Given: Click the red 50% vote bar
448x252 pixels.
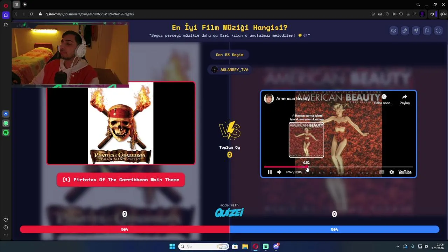Looking at the screenshot, I should (x=125, y=229).
